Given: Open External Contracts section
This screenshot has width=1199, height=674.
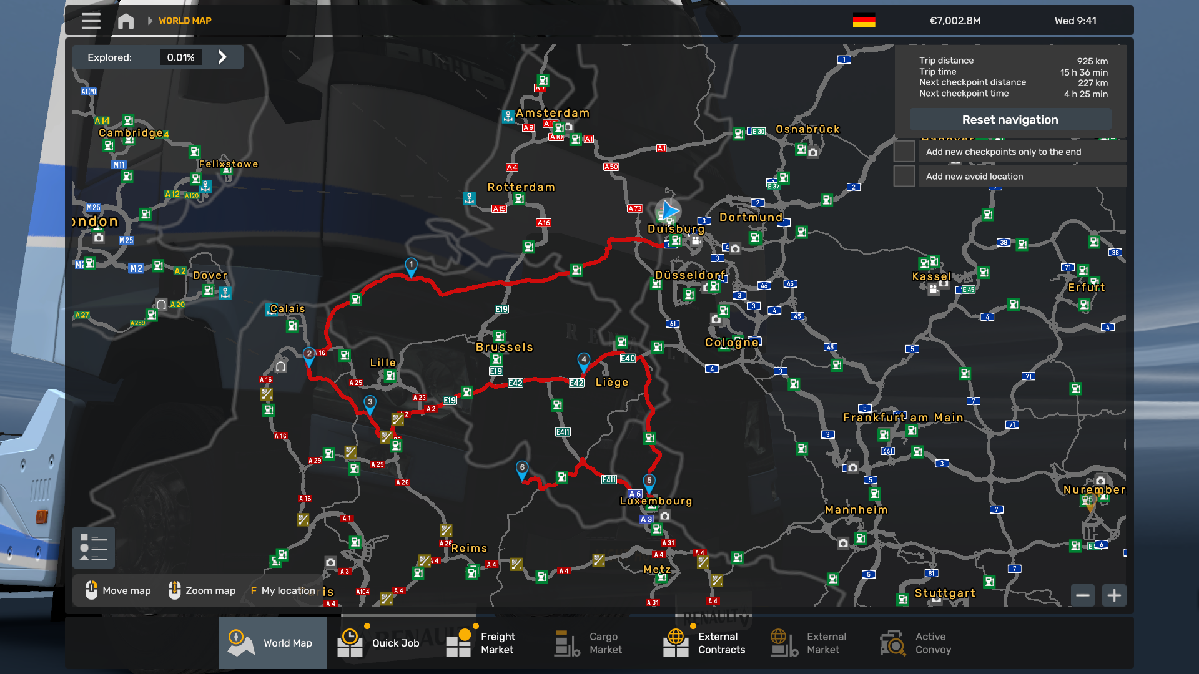Looking at the screenshot, I should (x=706, y=643).
